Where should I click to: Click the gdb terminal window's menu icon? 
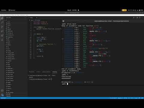point(63,21)
